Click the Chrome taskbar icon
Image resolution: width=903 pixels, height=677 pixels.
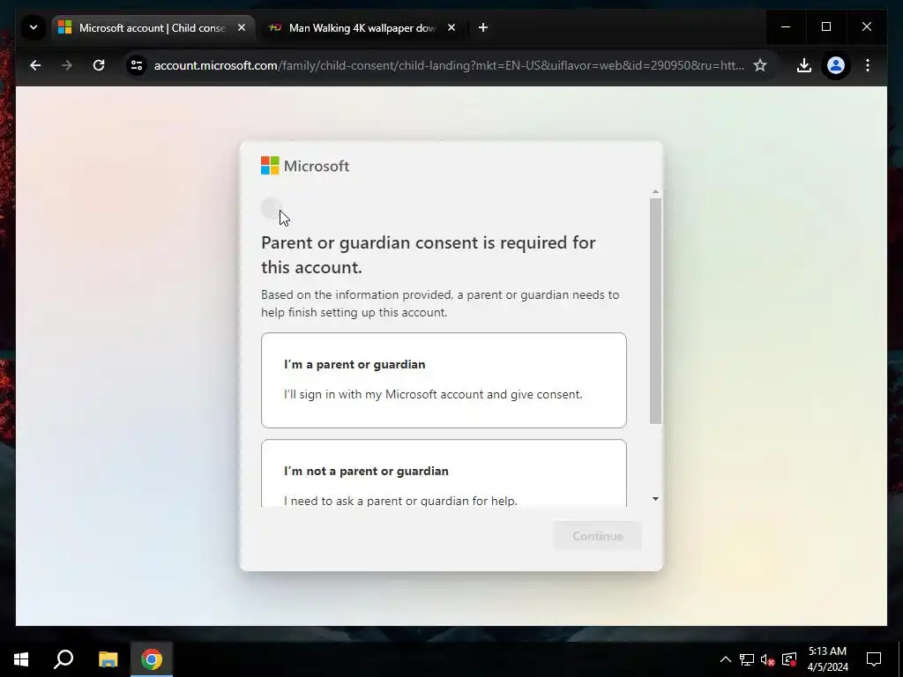152,659
